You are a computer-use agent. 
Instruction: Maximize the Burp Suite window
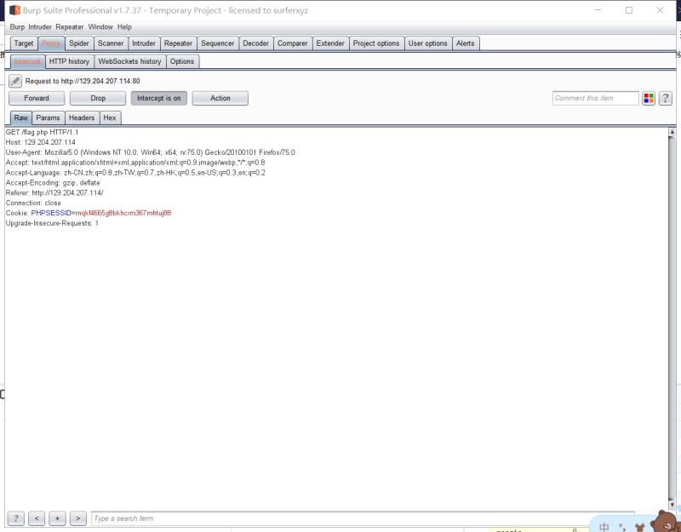[629, 10]
